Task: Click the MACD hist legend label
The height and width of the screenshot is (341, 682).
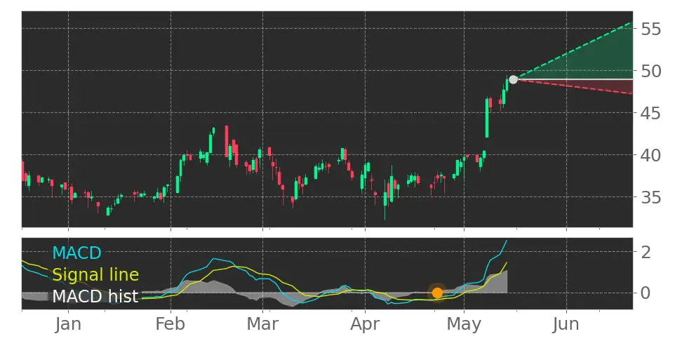Action: (95, 296)
